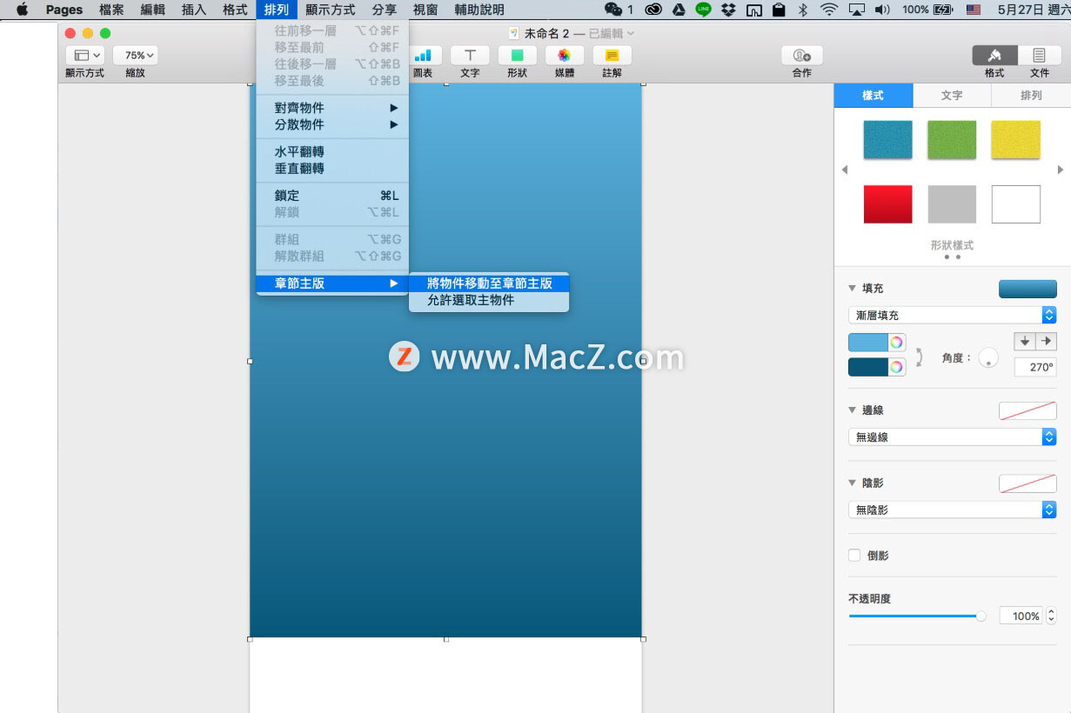Screen dimensions: 1071x713
Task: Click the Collaborate (合作) icon
Action: [801, 56]
